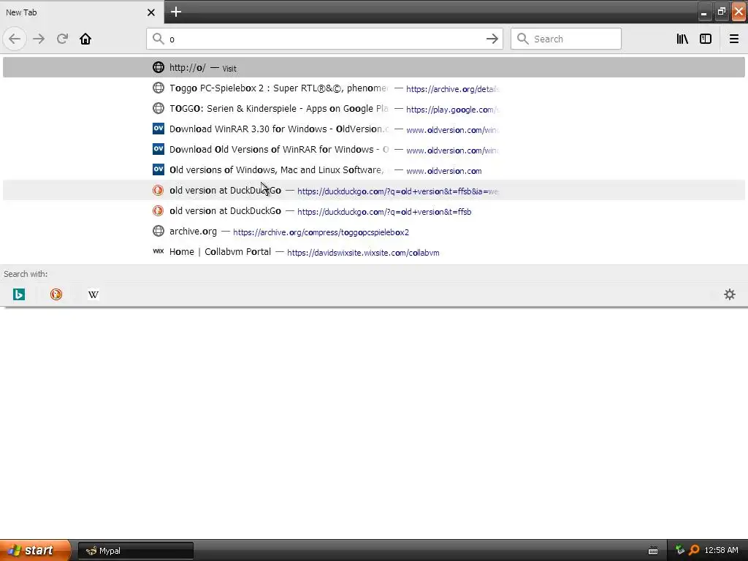Click the Search input field
The width and height of the screenshot is (748, 561).
566,39
